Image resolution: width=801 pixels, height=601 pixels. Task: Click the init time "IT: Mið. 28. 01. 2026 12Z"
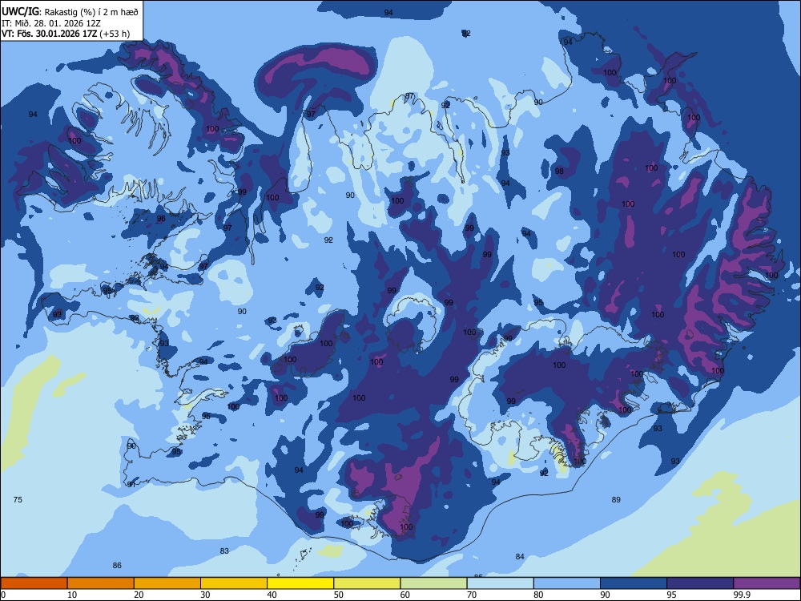pos(51,23)
